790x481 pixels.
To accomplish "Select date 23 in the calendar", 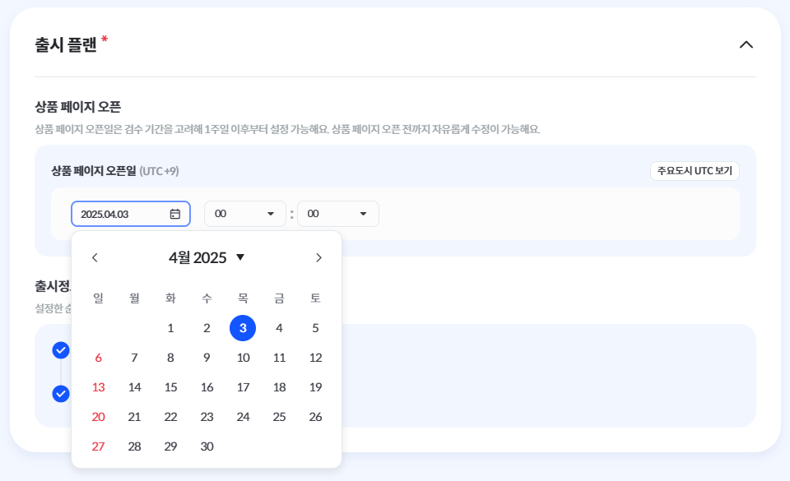I will coord(207,417).
